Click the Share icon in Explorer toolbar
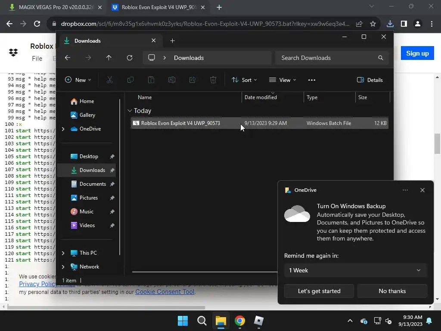The width and height of the screenshot is (441, 331). 193,80
